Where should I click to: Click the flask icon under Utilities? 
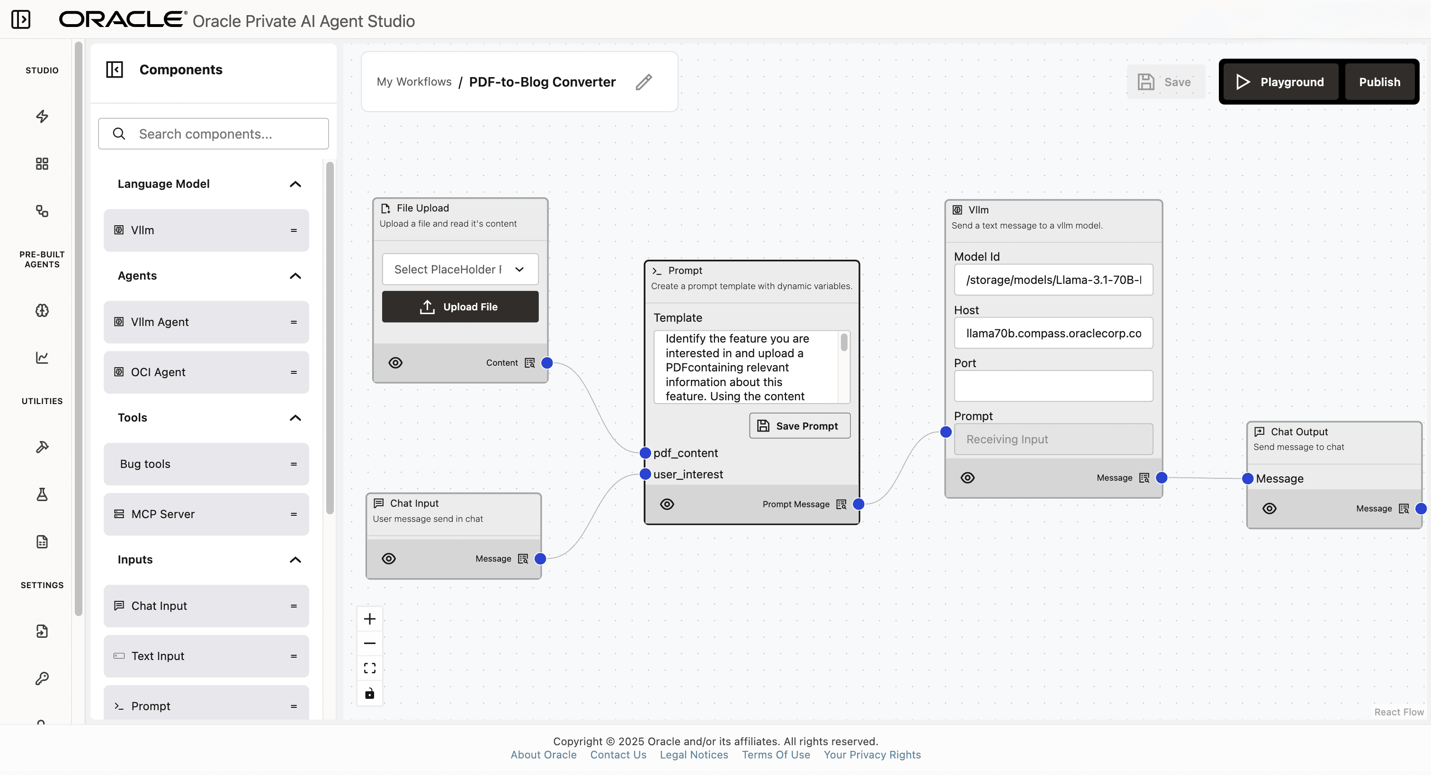(x=42, y=494)
